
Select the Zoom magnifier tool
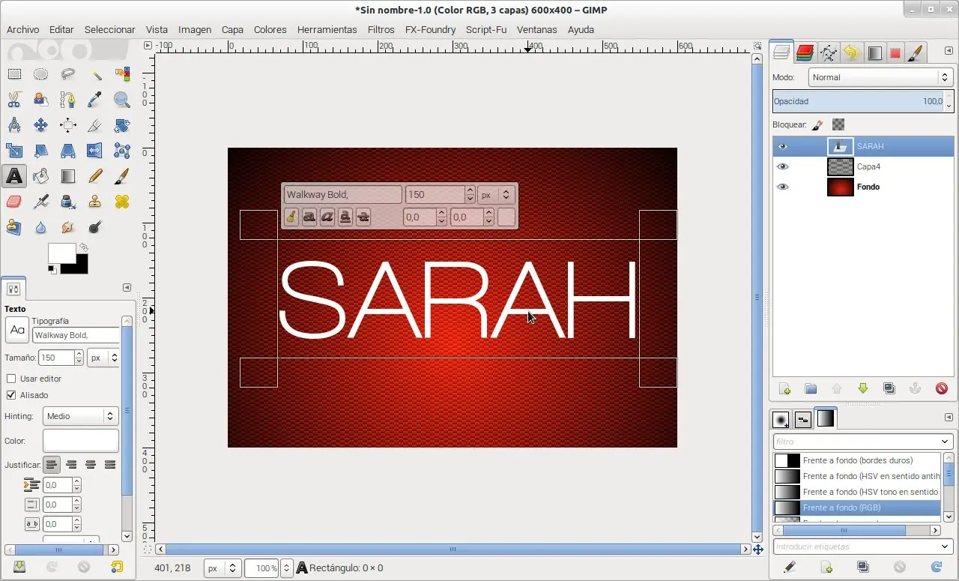tap(122, 100)
